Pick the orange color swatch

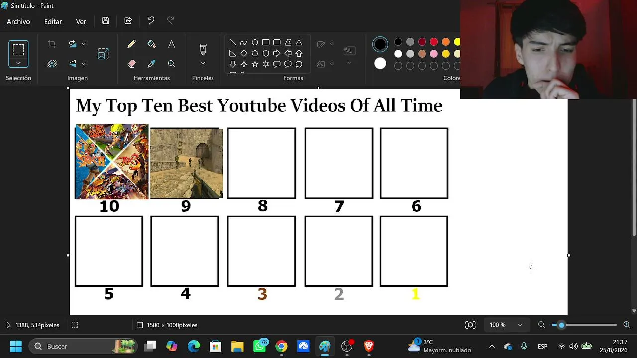(x=446, y=42)
